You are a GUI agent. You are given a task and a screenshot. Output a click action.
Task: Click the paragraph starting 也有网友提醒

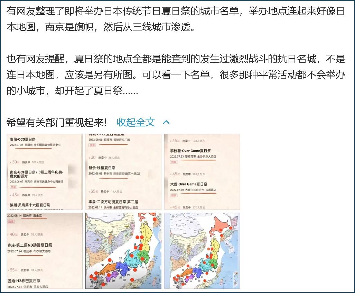point(176,74)
